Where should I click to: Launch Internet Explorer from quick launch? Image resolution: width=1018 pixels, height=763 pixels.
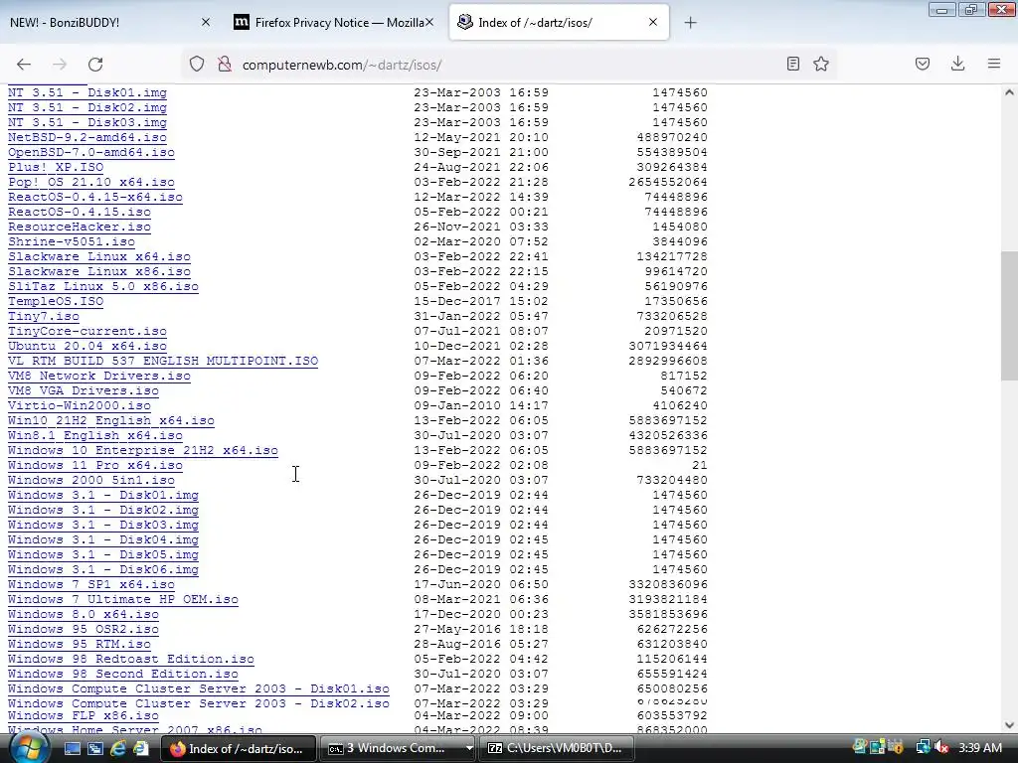point(118,749)
